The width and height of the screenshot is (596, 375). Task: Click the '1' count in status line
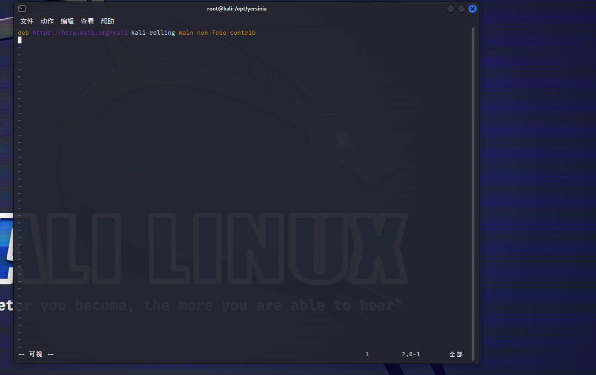pyautogui.click(x=367, y=354)
